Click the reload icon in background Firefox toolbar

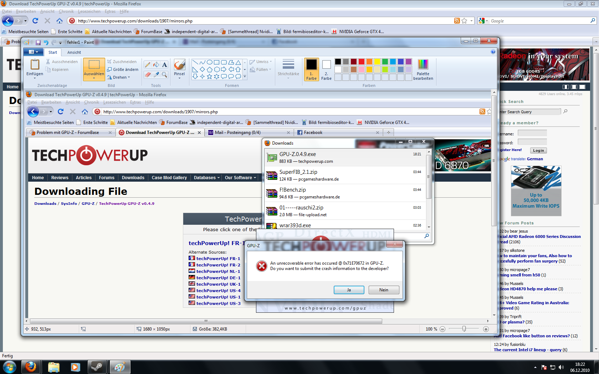[35, 21]
